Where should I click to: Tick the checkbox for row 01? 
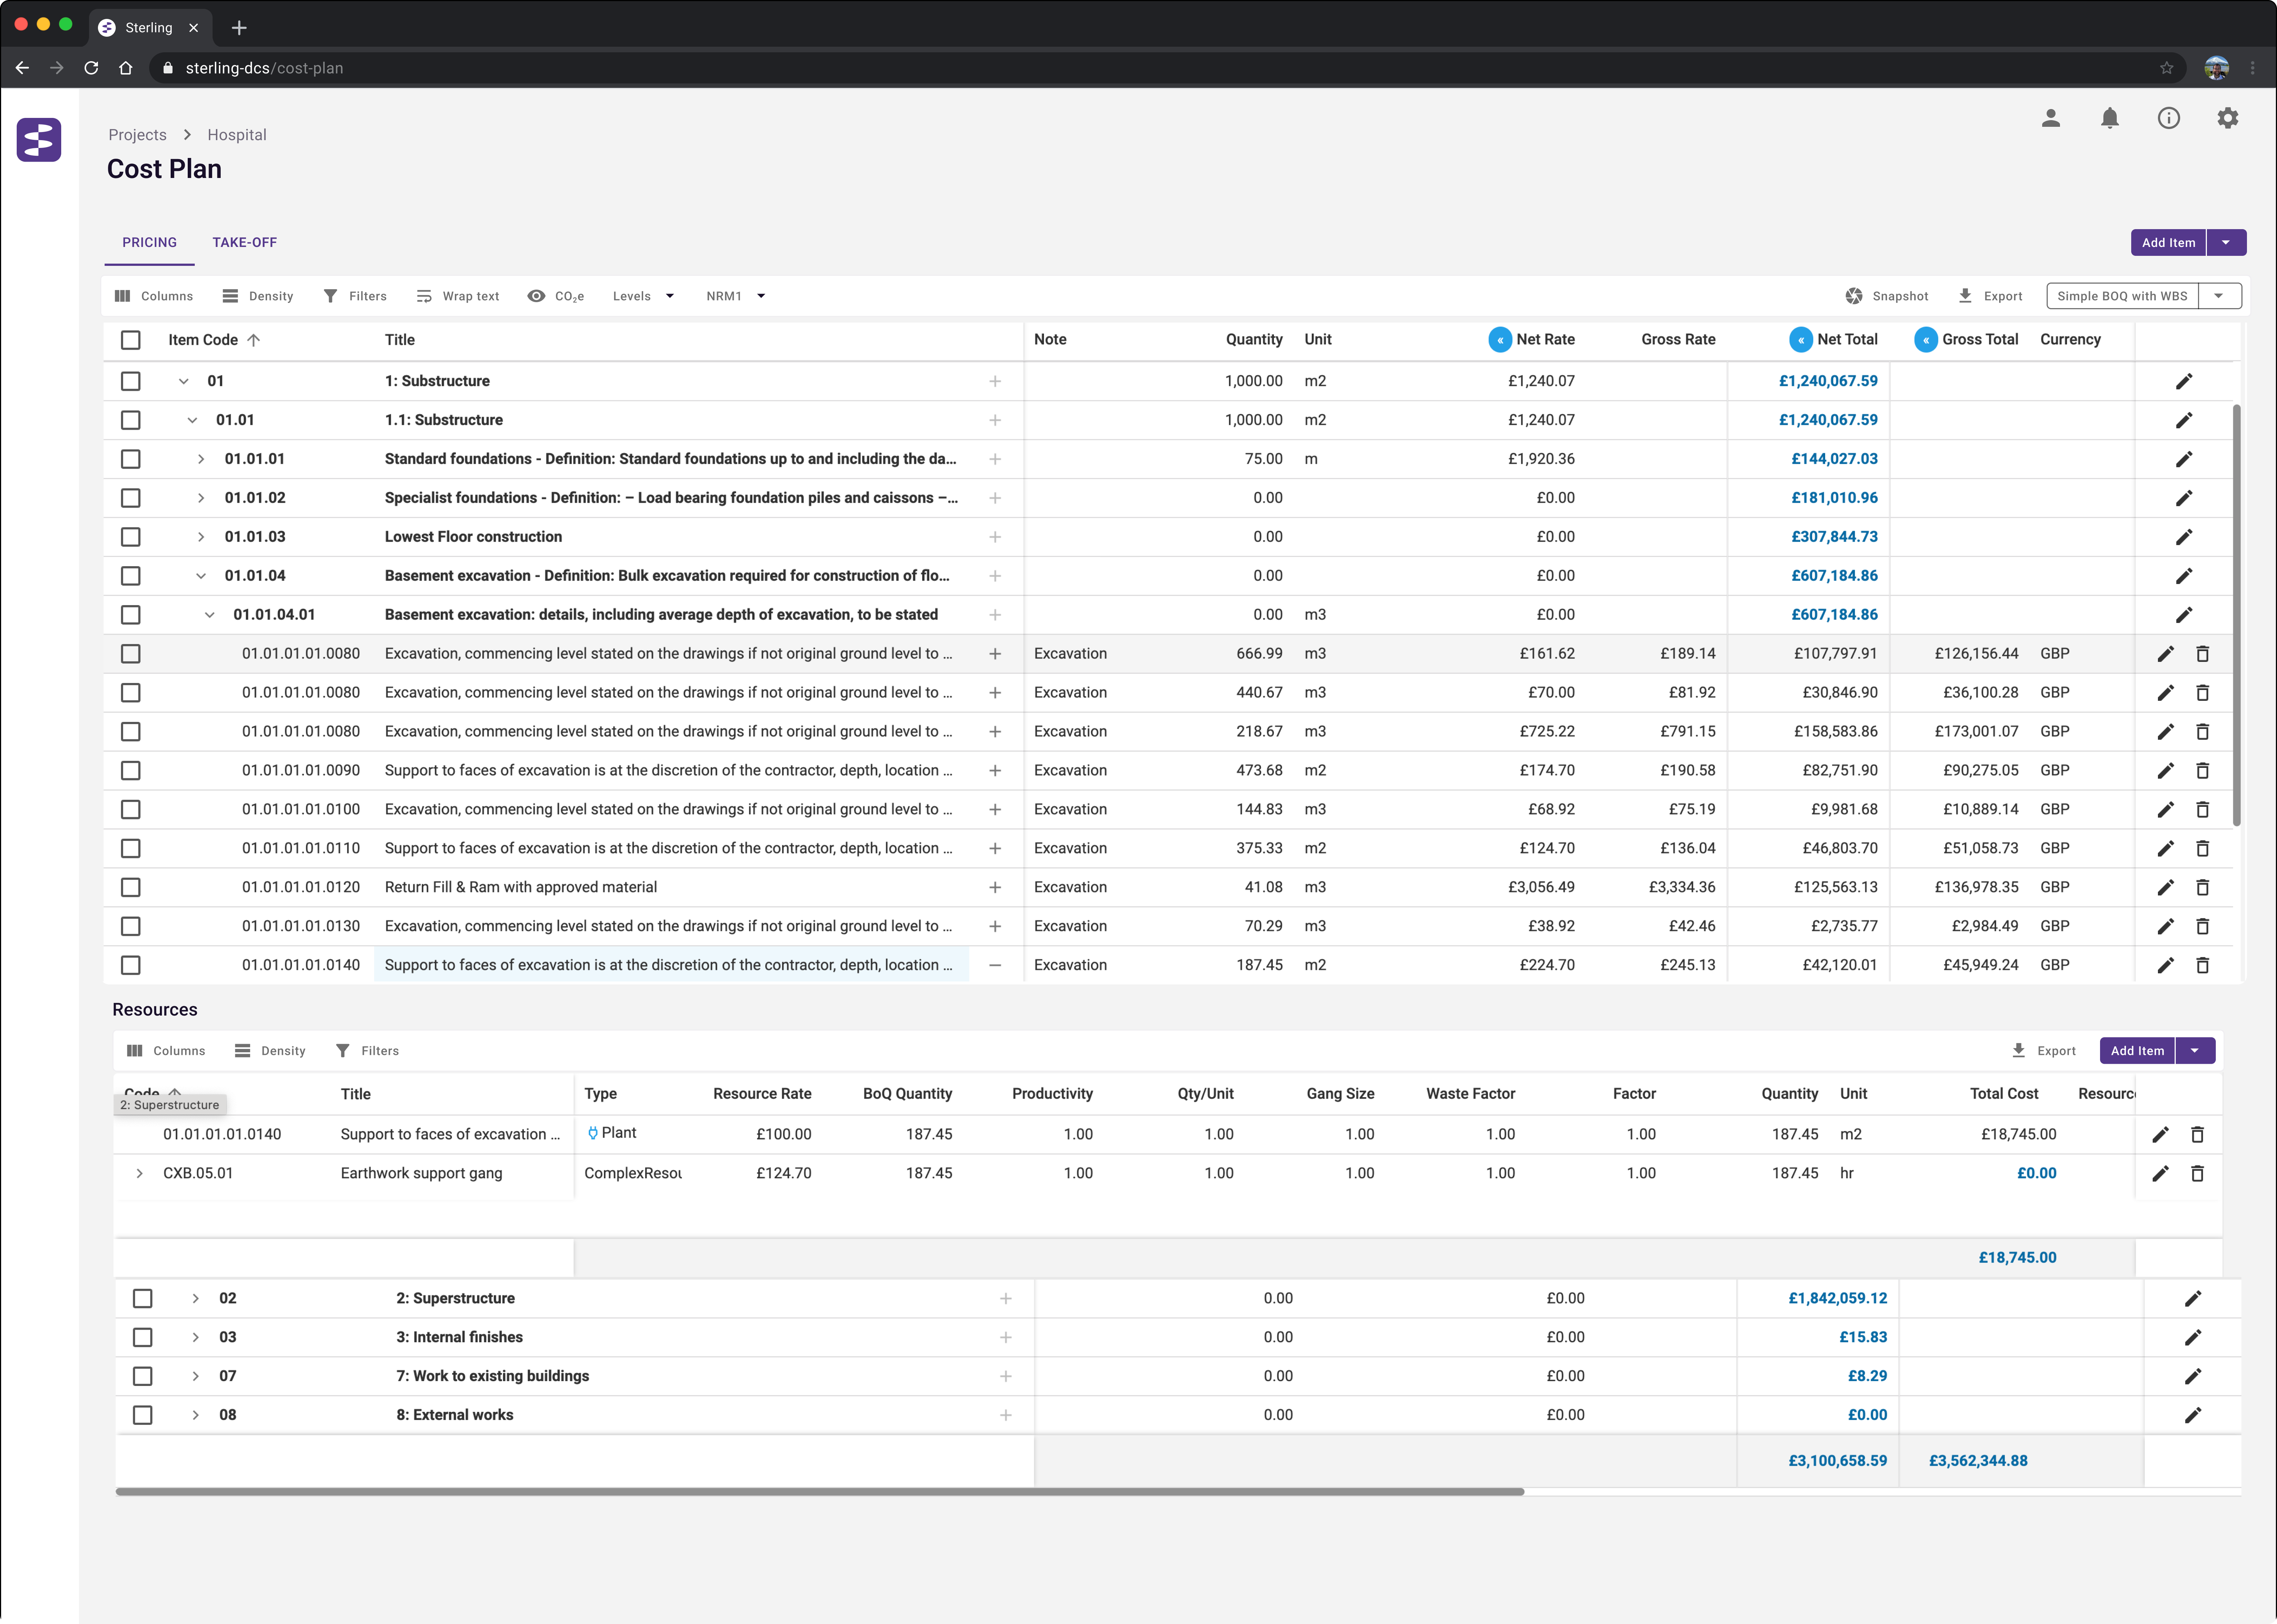[x=131, y=381]
